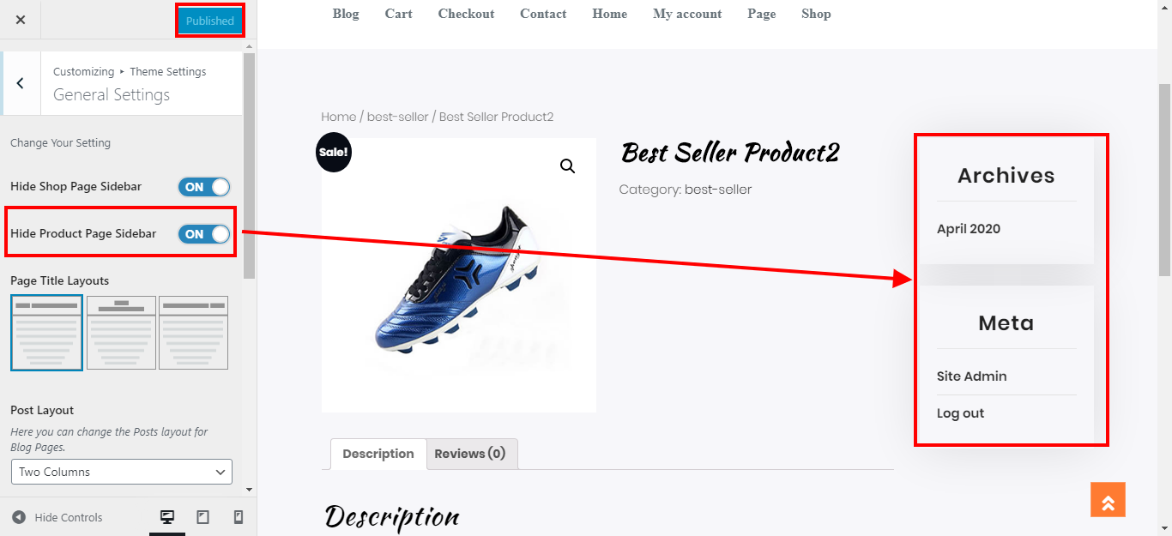Screen dimensions: 1172x536
Task: Toggle Hide Product Page Sidebar switch
Action: (x=204, y=234)
